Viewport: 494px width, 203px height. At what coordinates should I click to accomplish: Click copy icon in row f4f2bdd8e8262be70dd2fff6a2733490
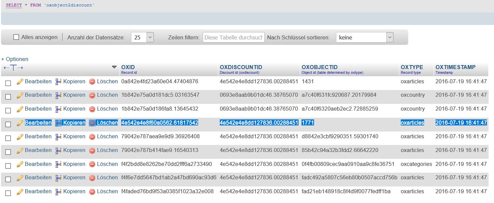tap(58, 164)
